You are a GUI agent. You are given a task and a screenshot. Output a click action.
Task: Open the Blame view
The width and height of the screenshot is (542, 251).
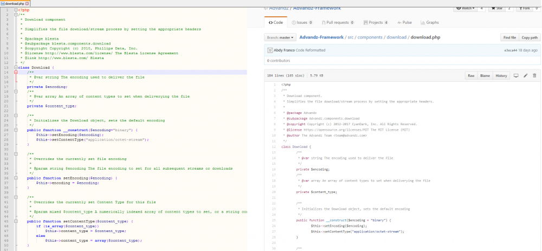click(485, 76)
